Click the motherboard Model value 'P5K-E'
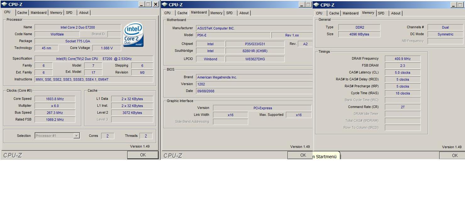Viewport: 465px width, 216px height. [x=233, y=35]
